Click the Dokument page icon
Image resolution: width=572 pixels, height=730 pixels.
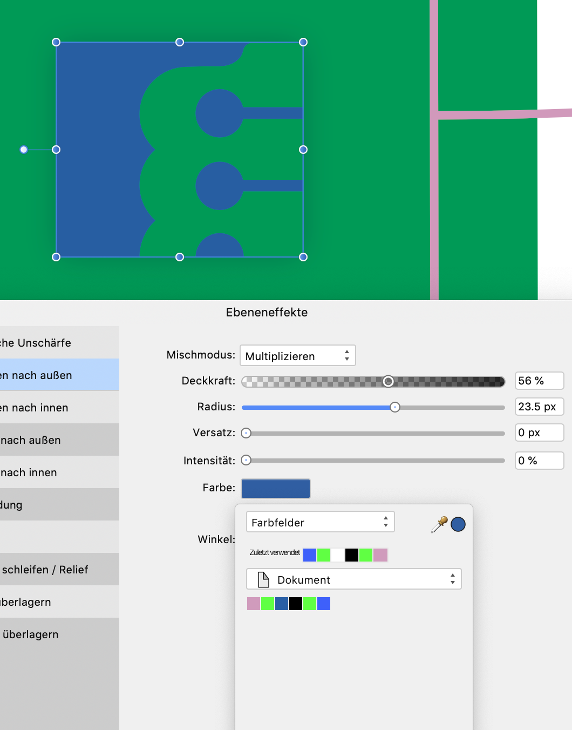pyautogui.click(x=263, y=579)
